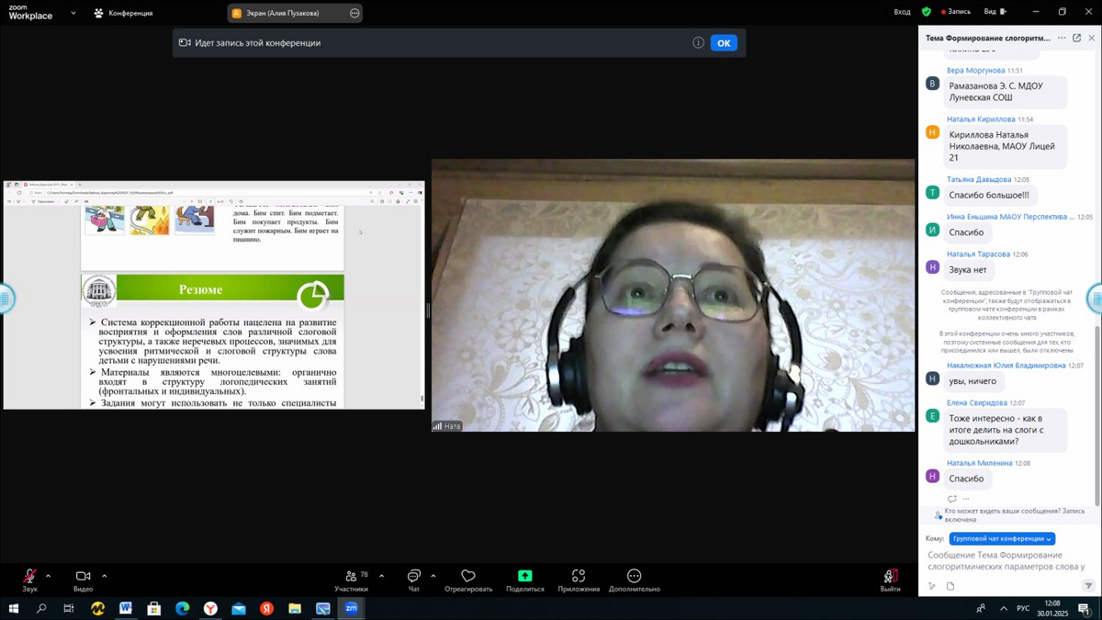The image size is (1102, 620).
Task: Toggle the Чат panel in the toolbar
Action: point(413,580)
